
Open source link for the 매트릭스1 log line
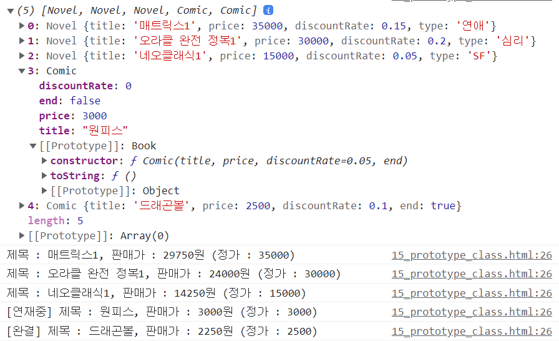tap(472, 255)
